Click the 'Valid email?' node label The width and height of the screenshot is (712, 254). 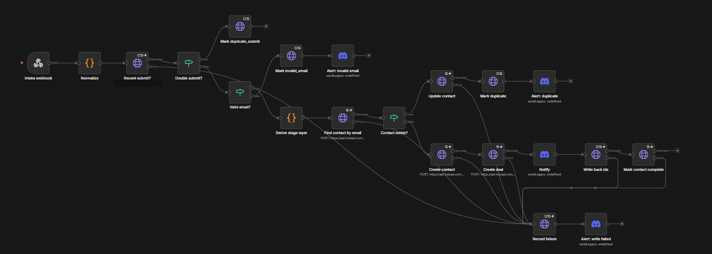[240, 107]
